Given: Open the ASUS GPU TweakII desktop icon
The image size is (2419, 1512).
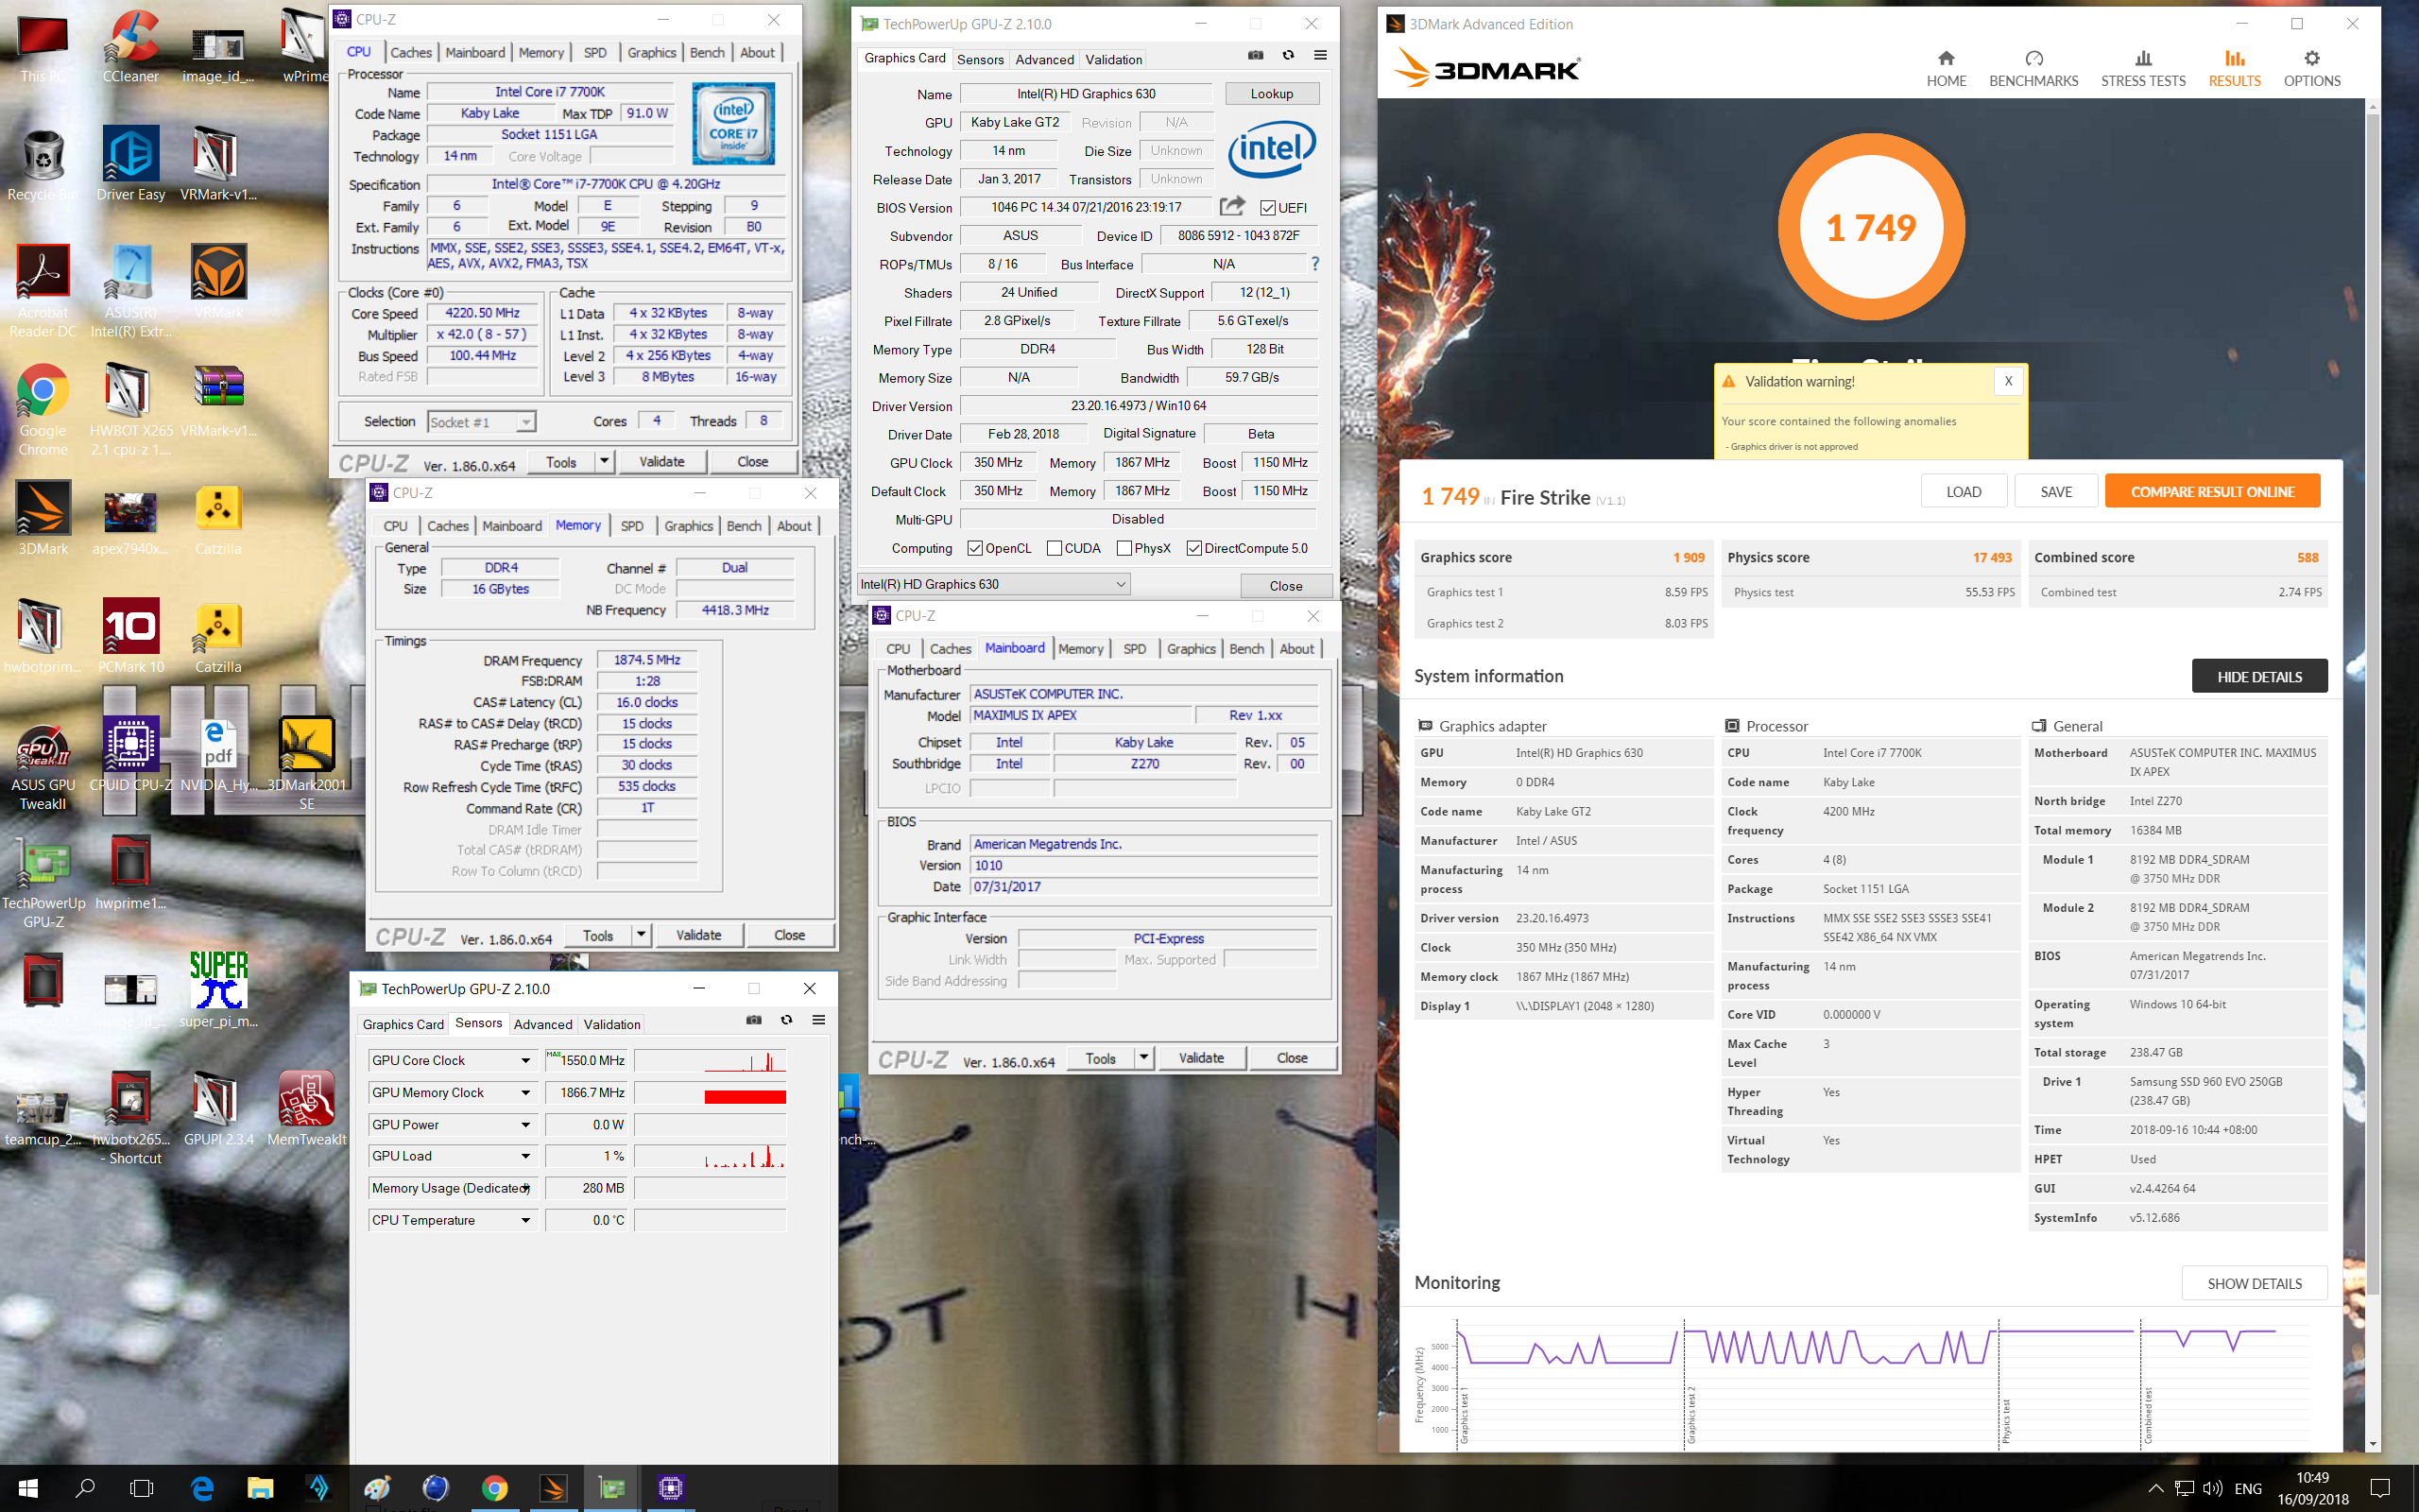Looking at the screenshot, I should [x=43, y=765].
